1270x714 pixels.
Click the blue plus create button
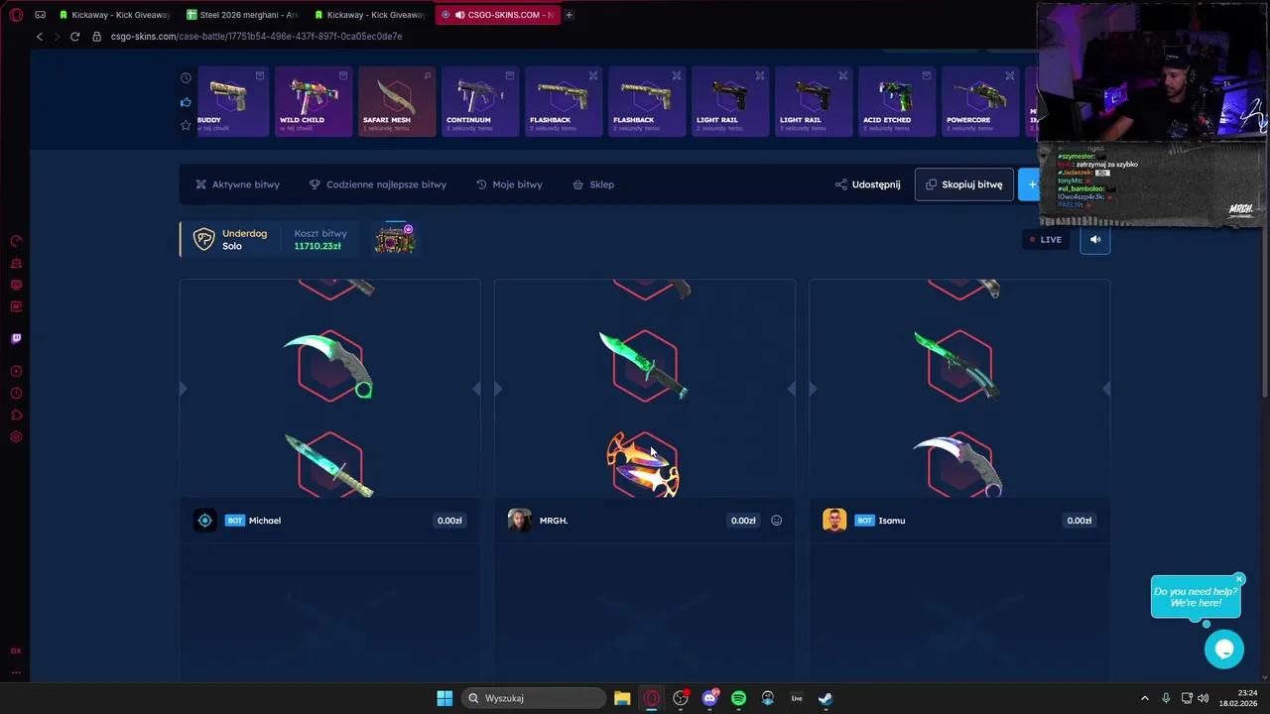pos(1028,184)
